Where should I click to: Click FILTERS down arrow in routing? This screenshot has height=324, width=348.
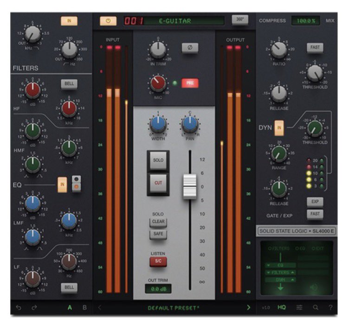269,273
